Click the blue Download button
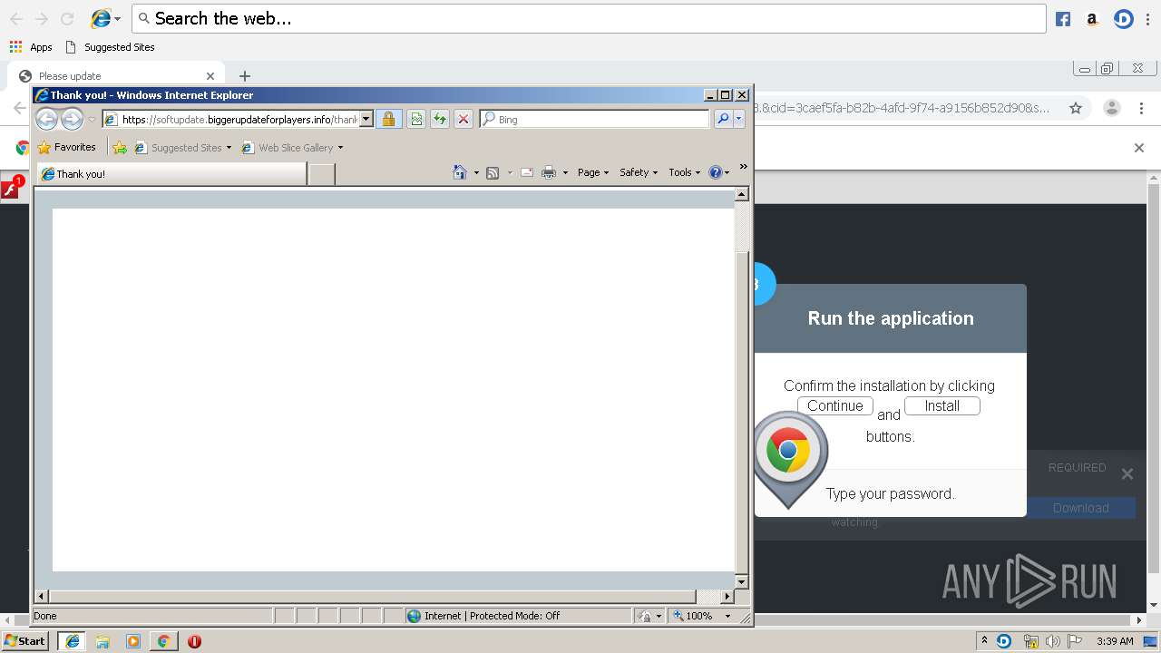 (1081, 508)
